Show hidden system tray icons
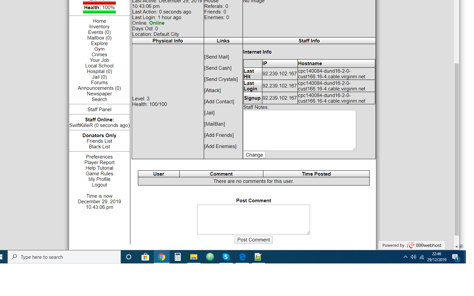 click(405, 257)
